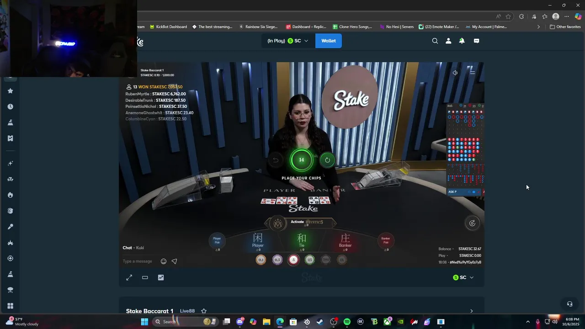Open Discord from the taskbar
The height and width of the screenshot is (329, 585).
click(x=240, y=322)
